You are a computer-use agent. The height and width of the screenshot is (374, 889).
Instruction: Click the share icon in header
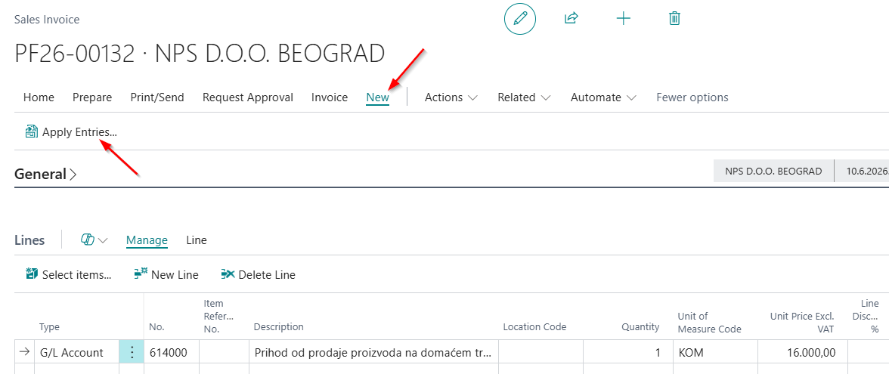click(x=571, y=18)
